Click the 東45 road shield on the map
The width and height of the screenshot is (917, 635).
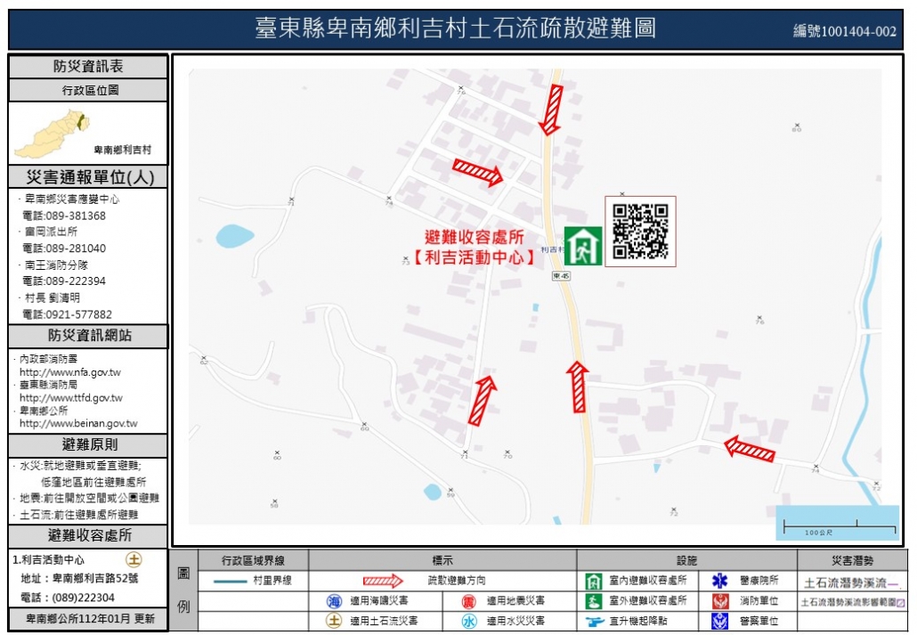click(561, 276)
